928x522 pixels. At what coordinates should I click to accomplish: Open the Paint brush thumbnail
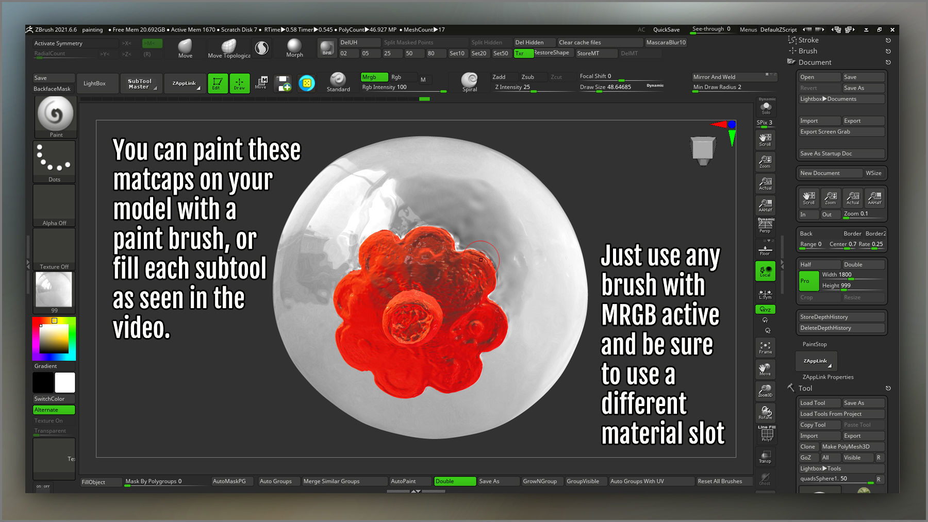point(55,117)
